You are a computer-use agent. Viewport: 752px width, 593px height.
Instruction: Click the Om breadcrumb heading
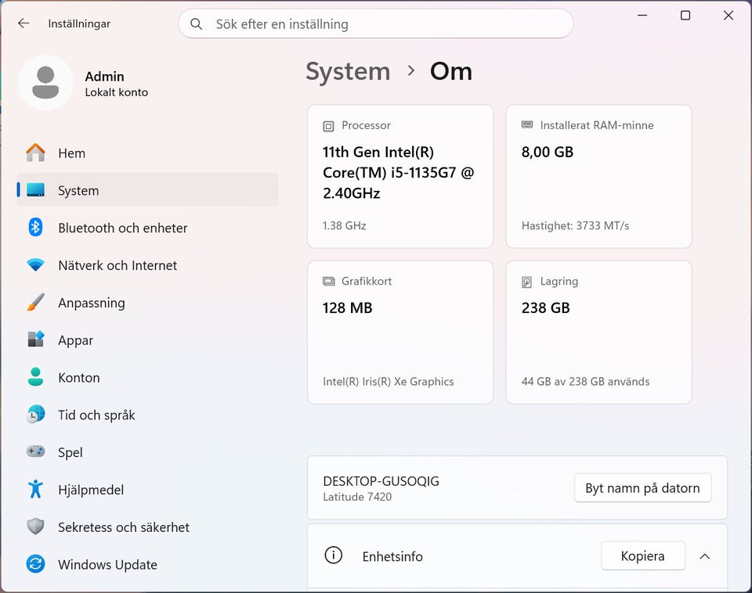(451, 71)
